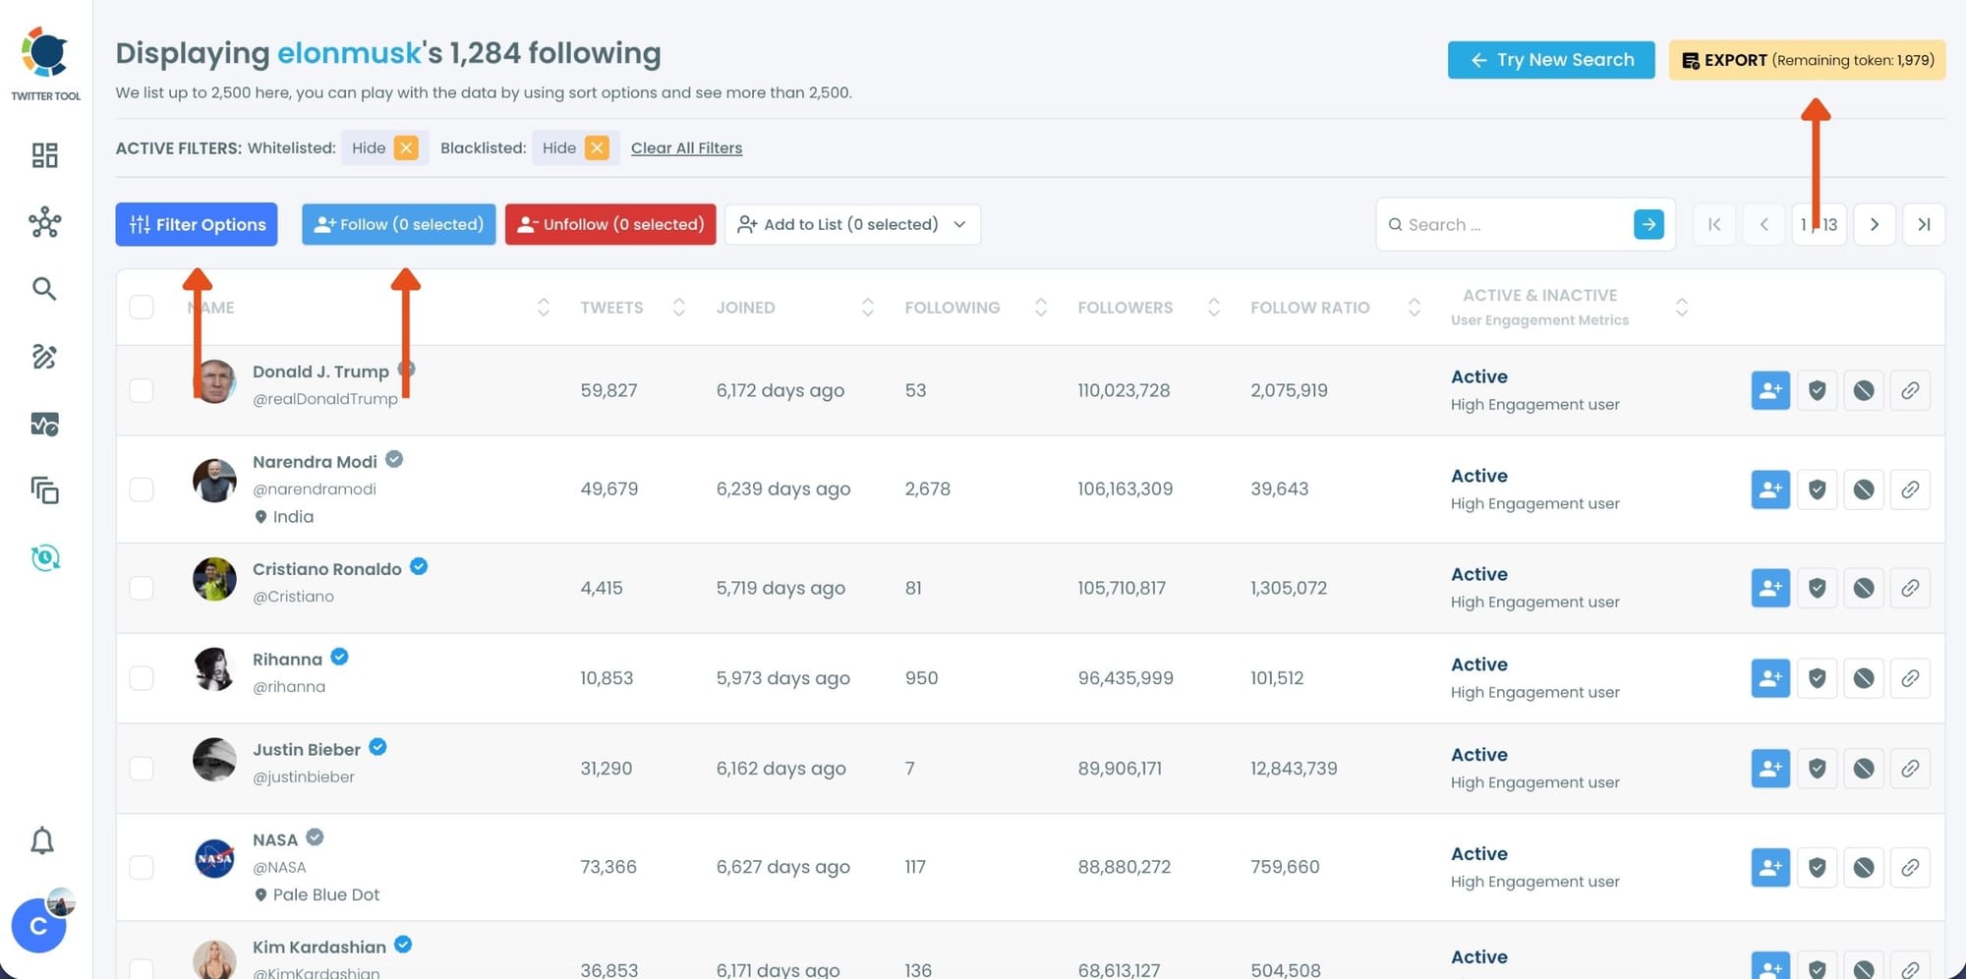Open Narendra Modi's profile link icon
The height and width of the screenshot is (979, 1966).
(x=1910, y=489)
